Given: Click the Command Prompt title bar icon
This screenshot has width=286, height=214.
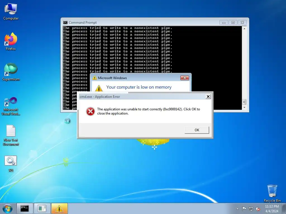Looking at the screenshot, I should point(65,22).
